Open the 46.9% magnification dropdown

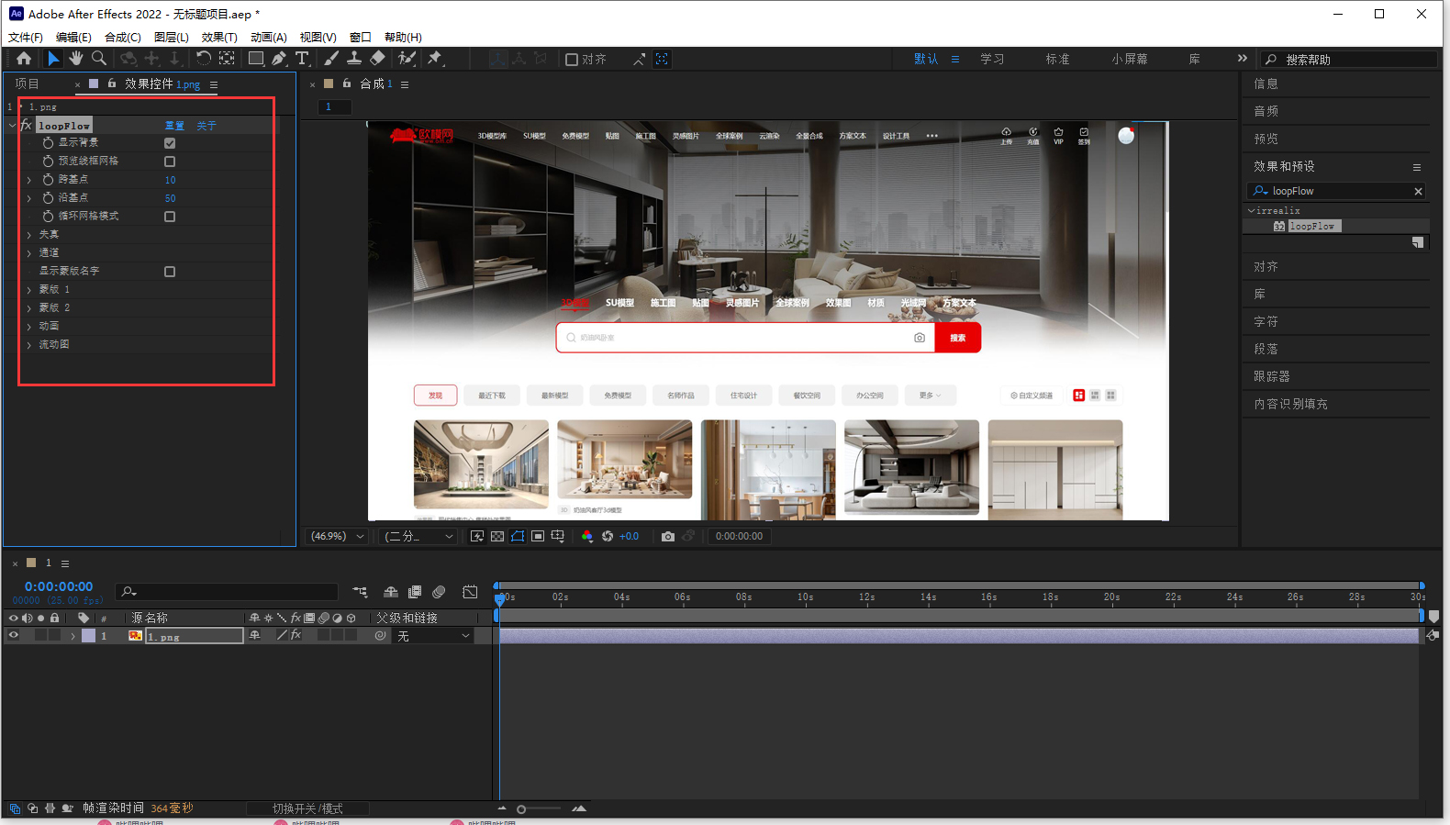pyautogui.click(x=338, y=537)
